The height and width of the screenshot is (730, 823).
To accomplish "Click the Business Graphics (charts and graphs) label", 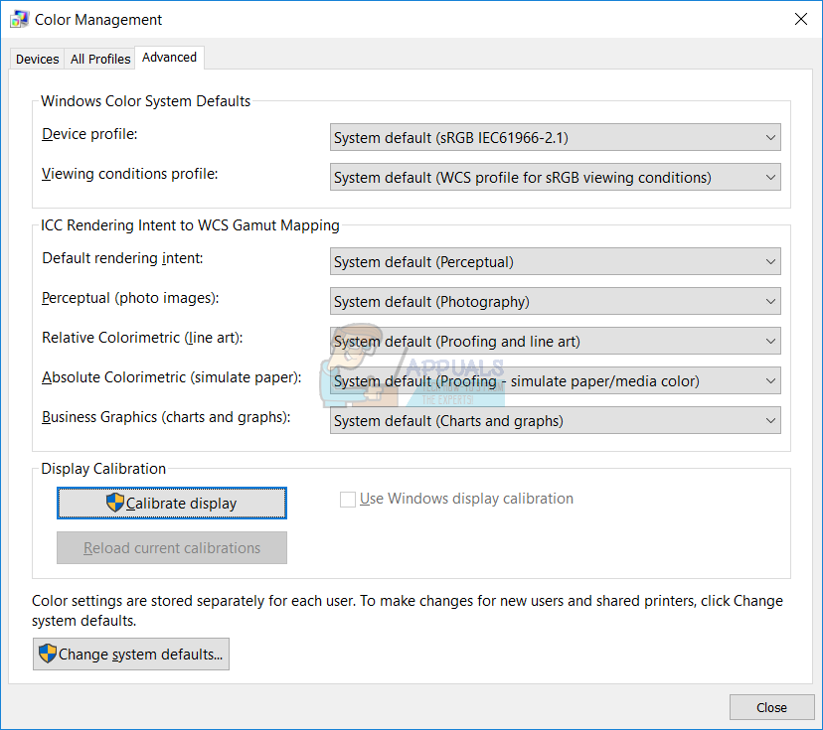I will pyautogui.click(x=166, y=417).
